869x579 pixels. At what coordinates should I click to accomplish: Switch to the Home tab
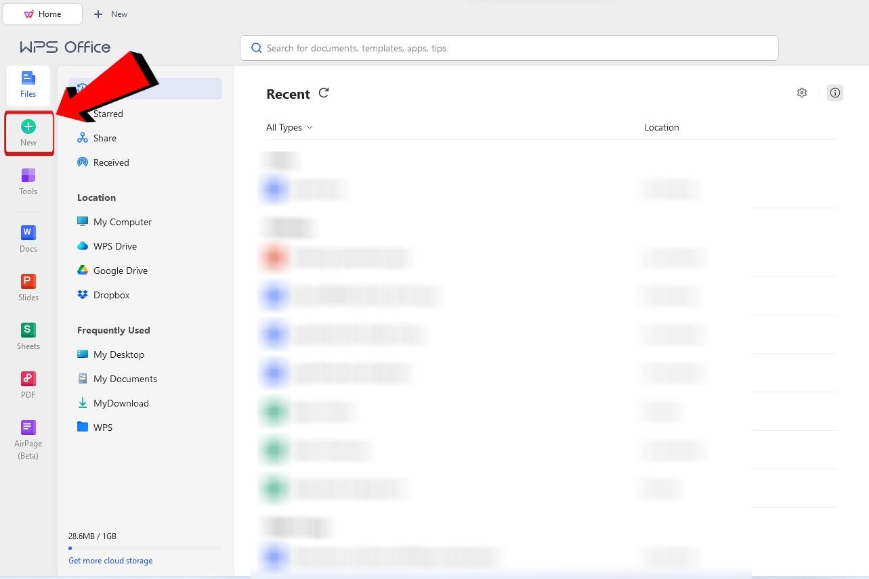click(43, 14)
